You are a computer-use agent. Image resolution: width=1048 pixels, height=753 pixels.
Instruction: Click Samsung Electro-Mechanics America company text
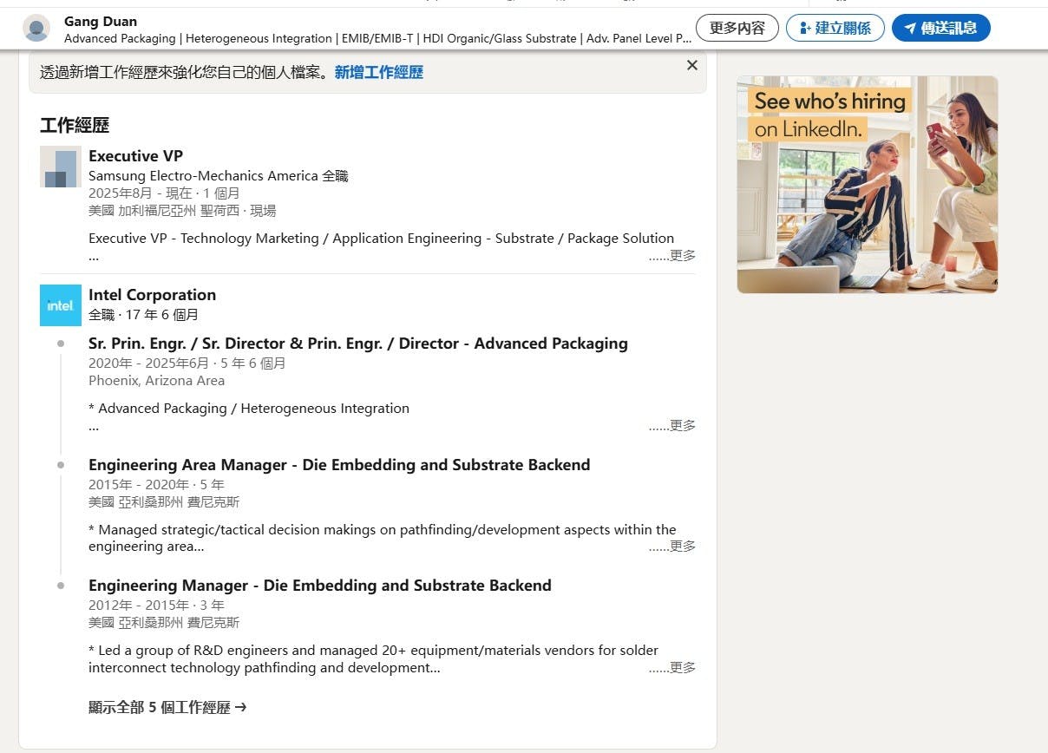(203, 176)
